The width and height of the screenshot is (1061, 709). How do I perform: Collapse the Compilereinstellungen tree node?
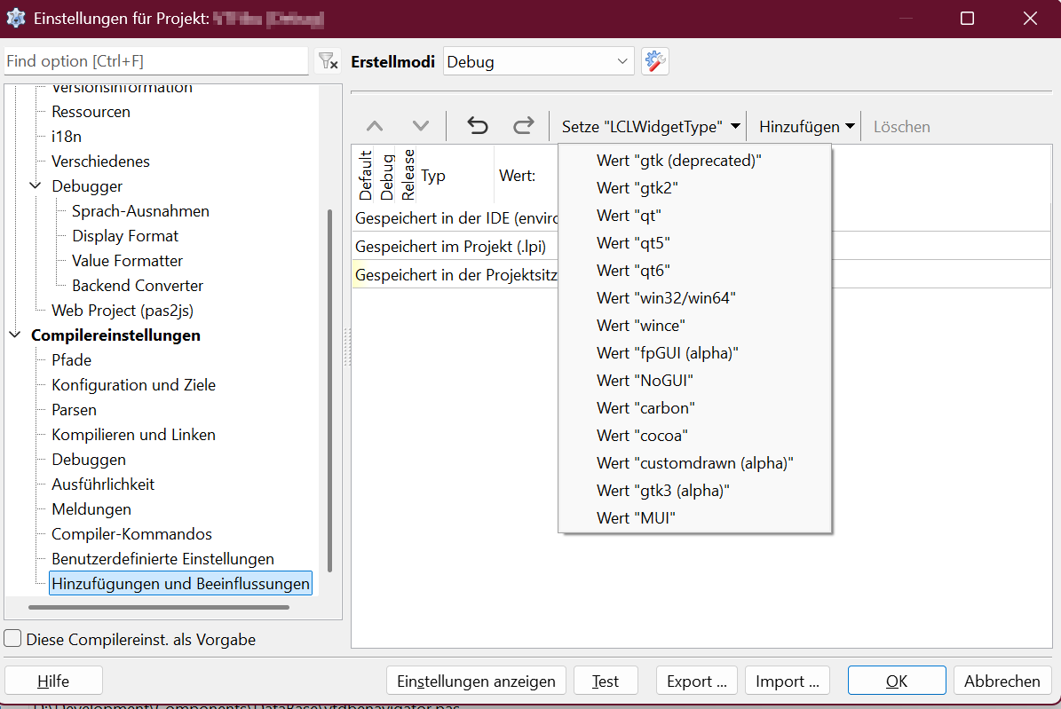pos(15,335)
